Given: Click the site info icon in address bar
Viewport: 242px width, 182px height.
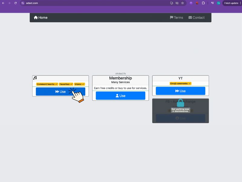Looking at the screenshot, I should (x=23, y=3).
